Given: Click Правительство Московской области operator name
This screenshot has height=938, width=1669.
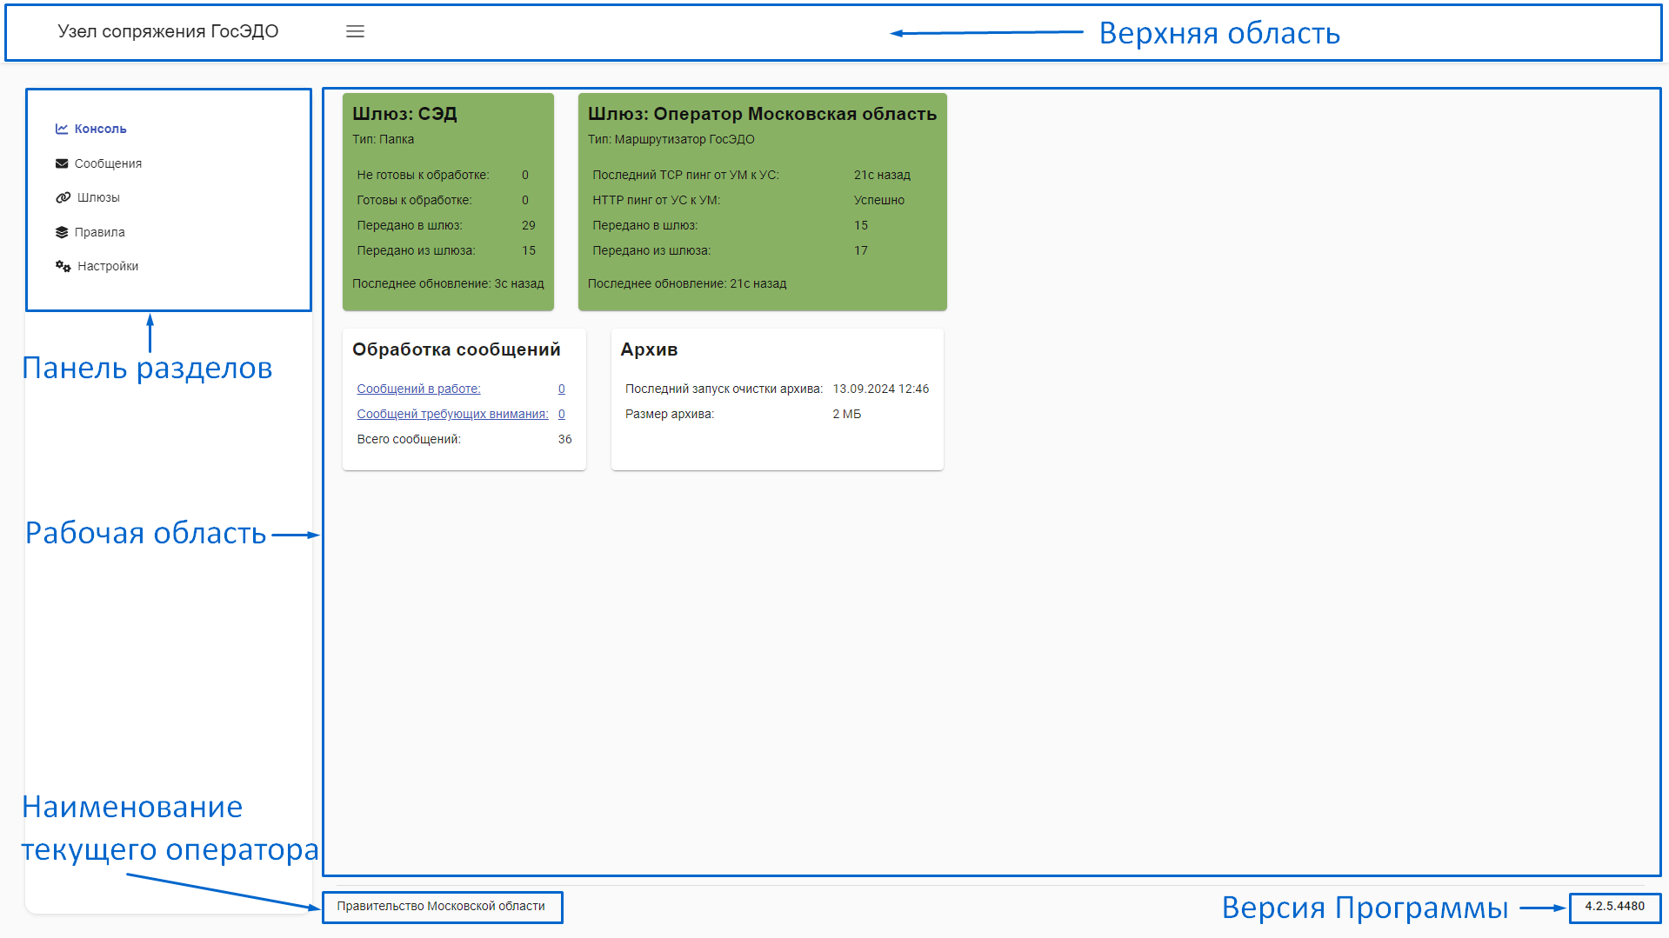Looking at the screenshot, I should click(x=441, y=906).
